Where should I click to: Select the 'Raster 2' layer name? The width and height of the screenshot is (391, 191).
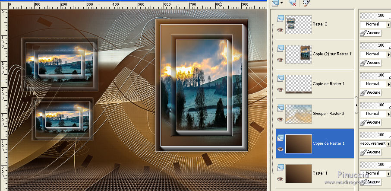click(320, 24)
